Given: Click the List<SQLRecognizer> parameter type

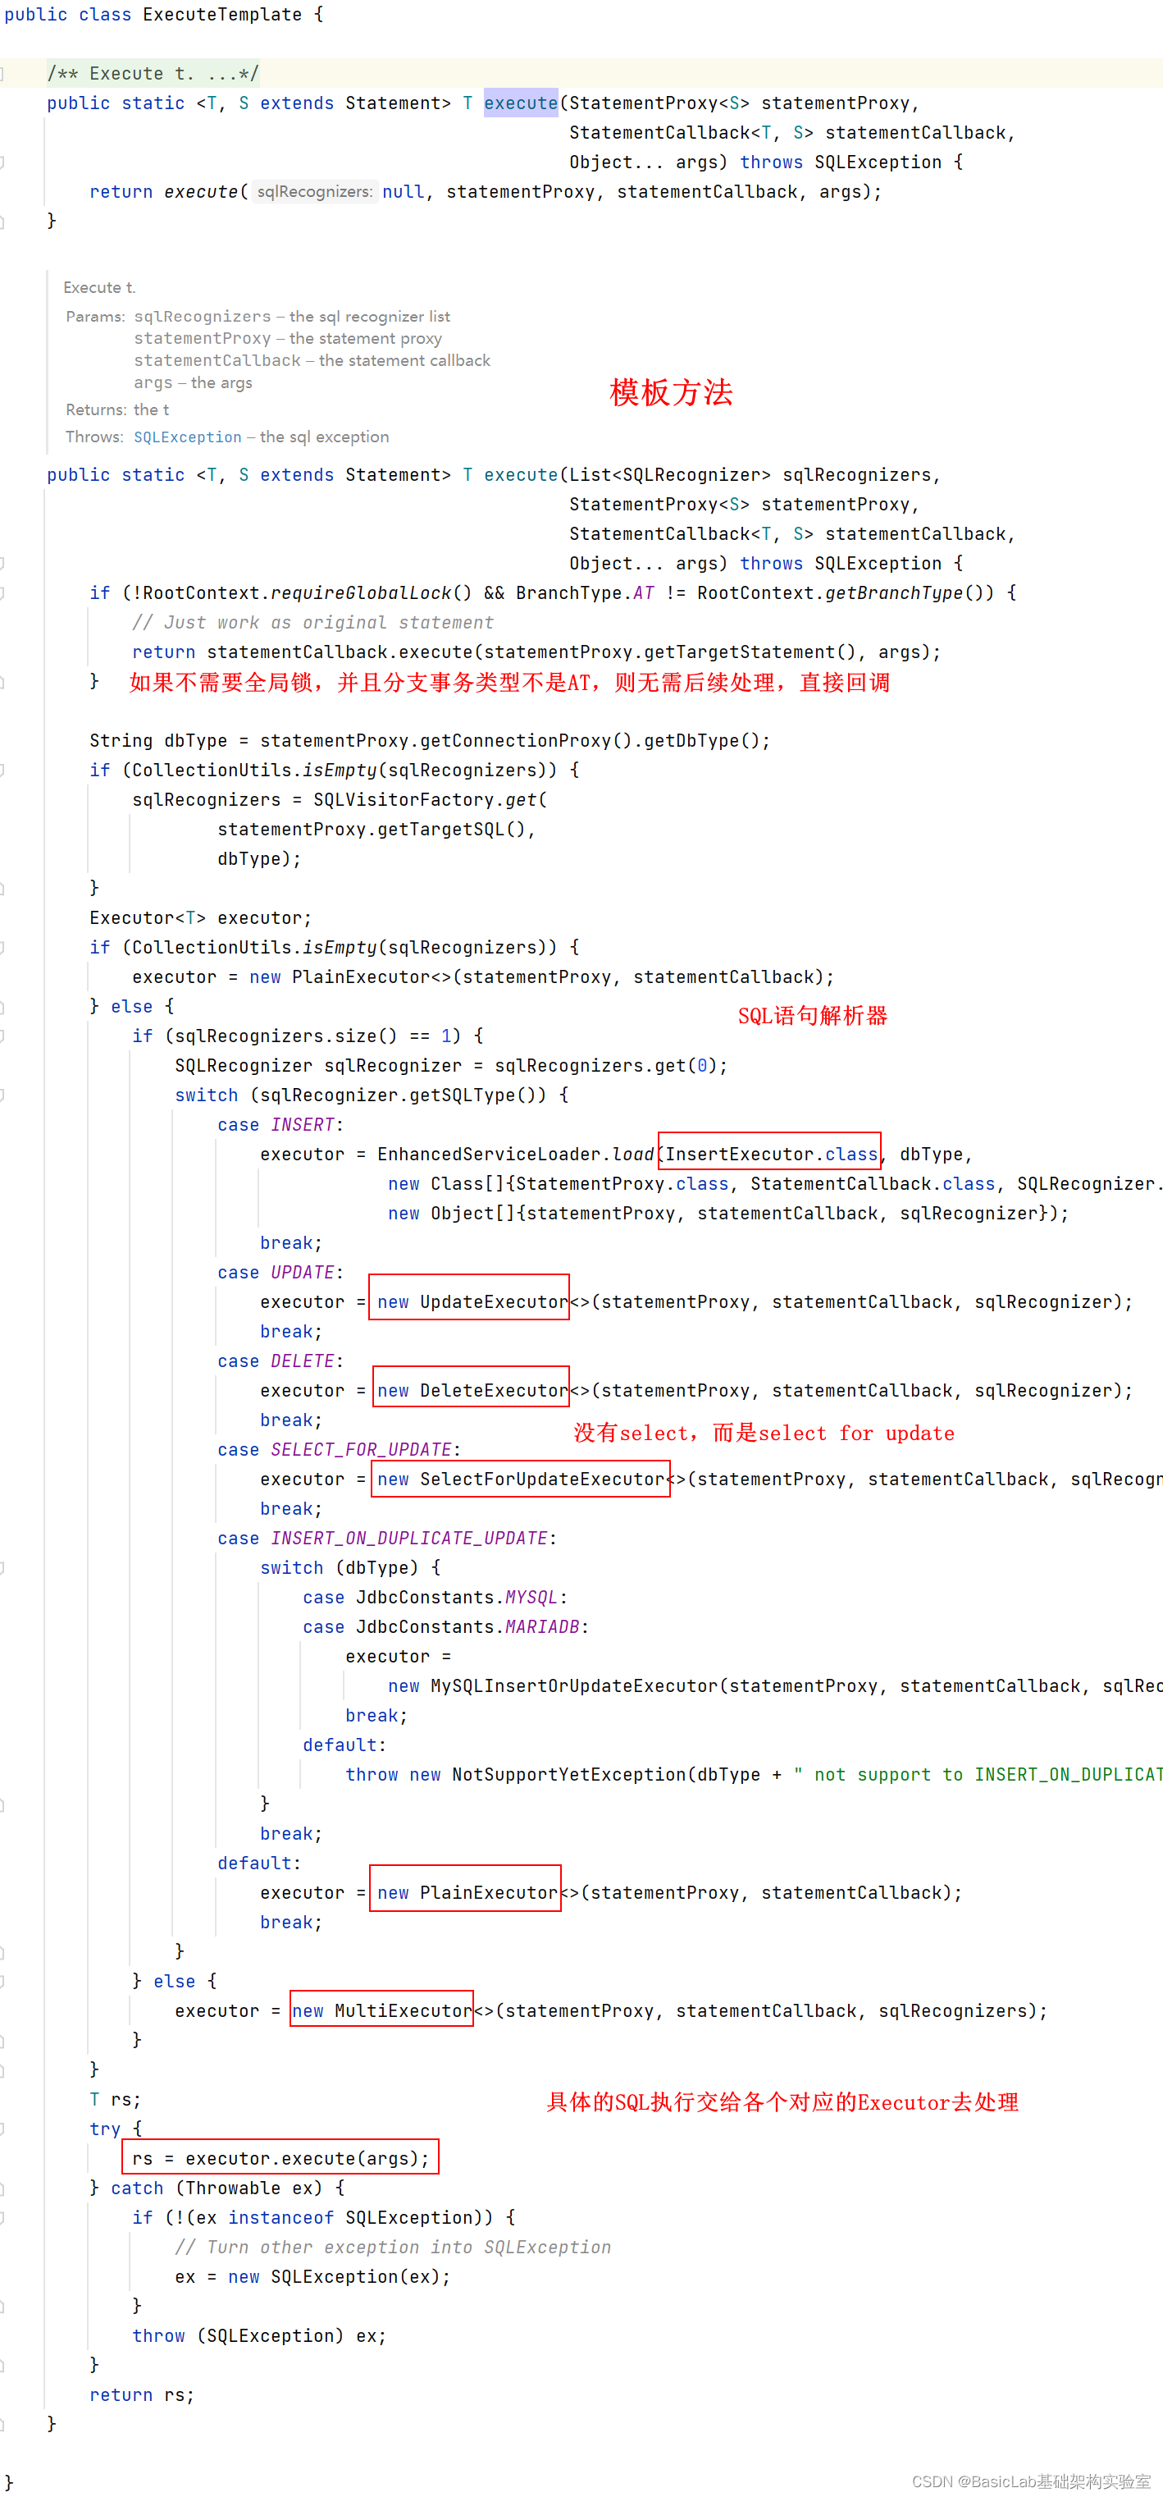Looking at the screenshot, I should point(670,475).
